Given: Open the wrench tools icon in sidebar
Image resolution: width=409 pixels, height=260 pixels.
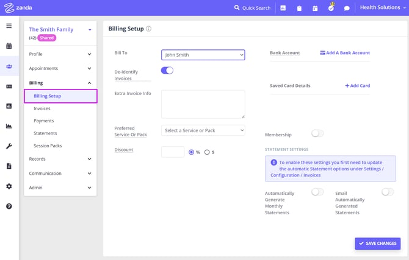Looking at the screenshot, I should pyautogui.click(x=9, y=146).
